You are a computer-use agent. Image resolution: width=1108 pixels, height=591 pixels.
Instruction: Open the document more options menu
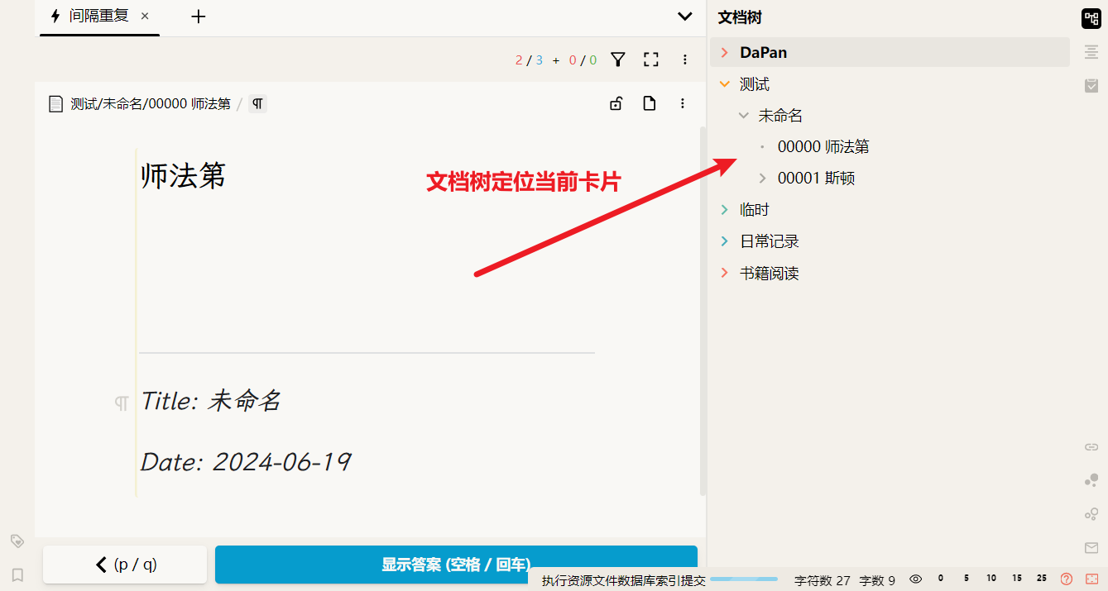[683, 103]
